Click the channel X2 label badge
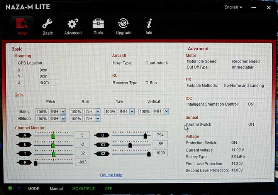 coord(102,154)
